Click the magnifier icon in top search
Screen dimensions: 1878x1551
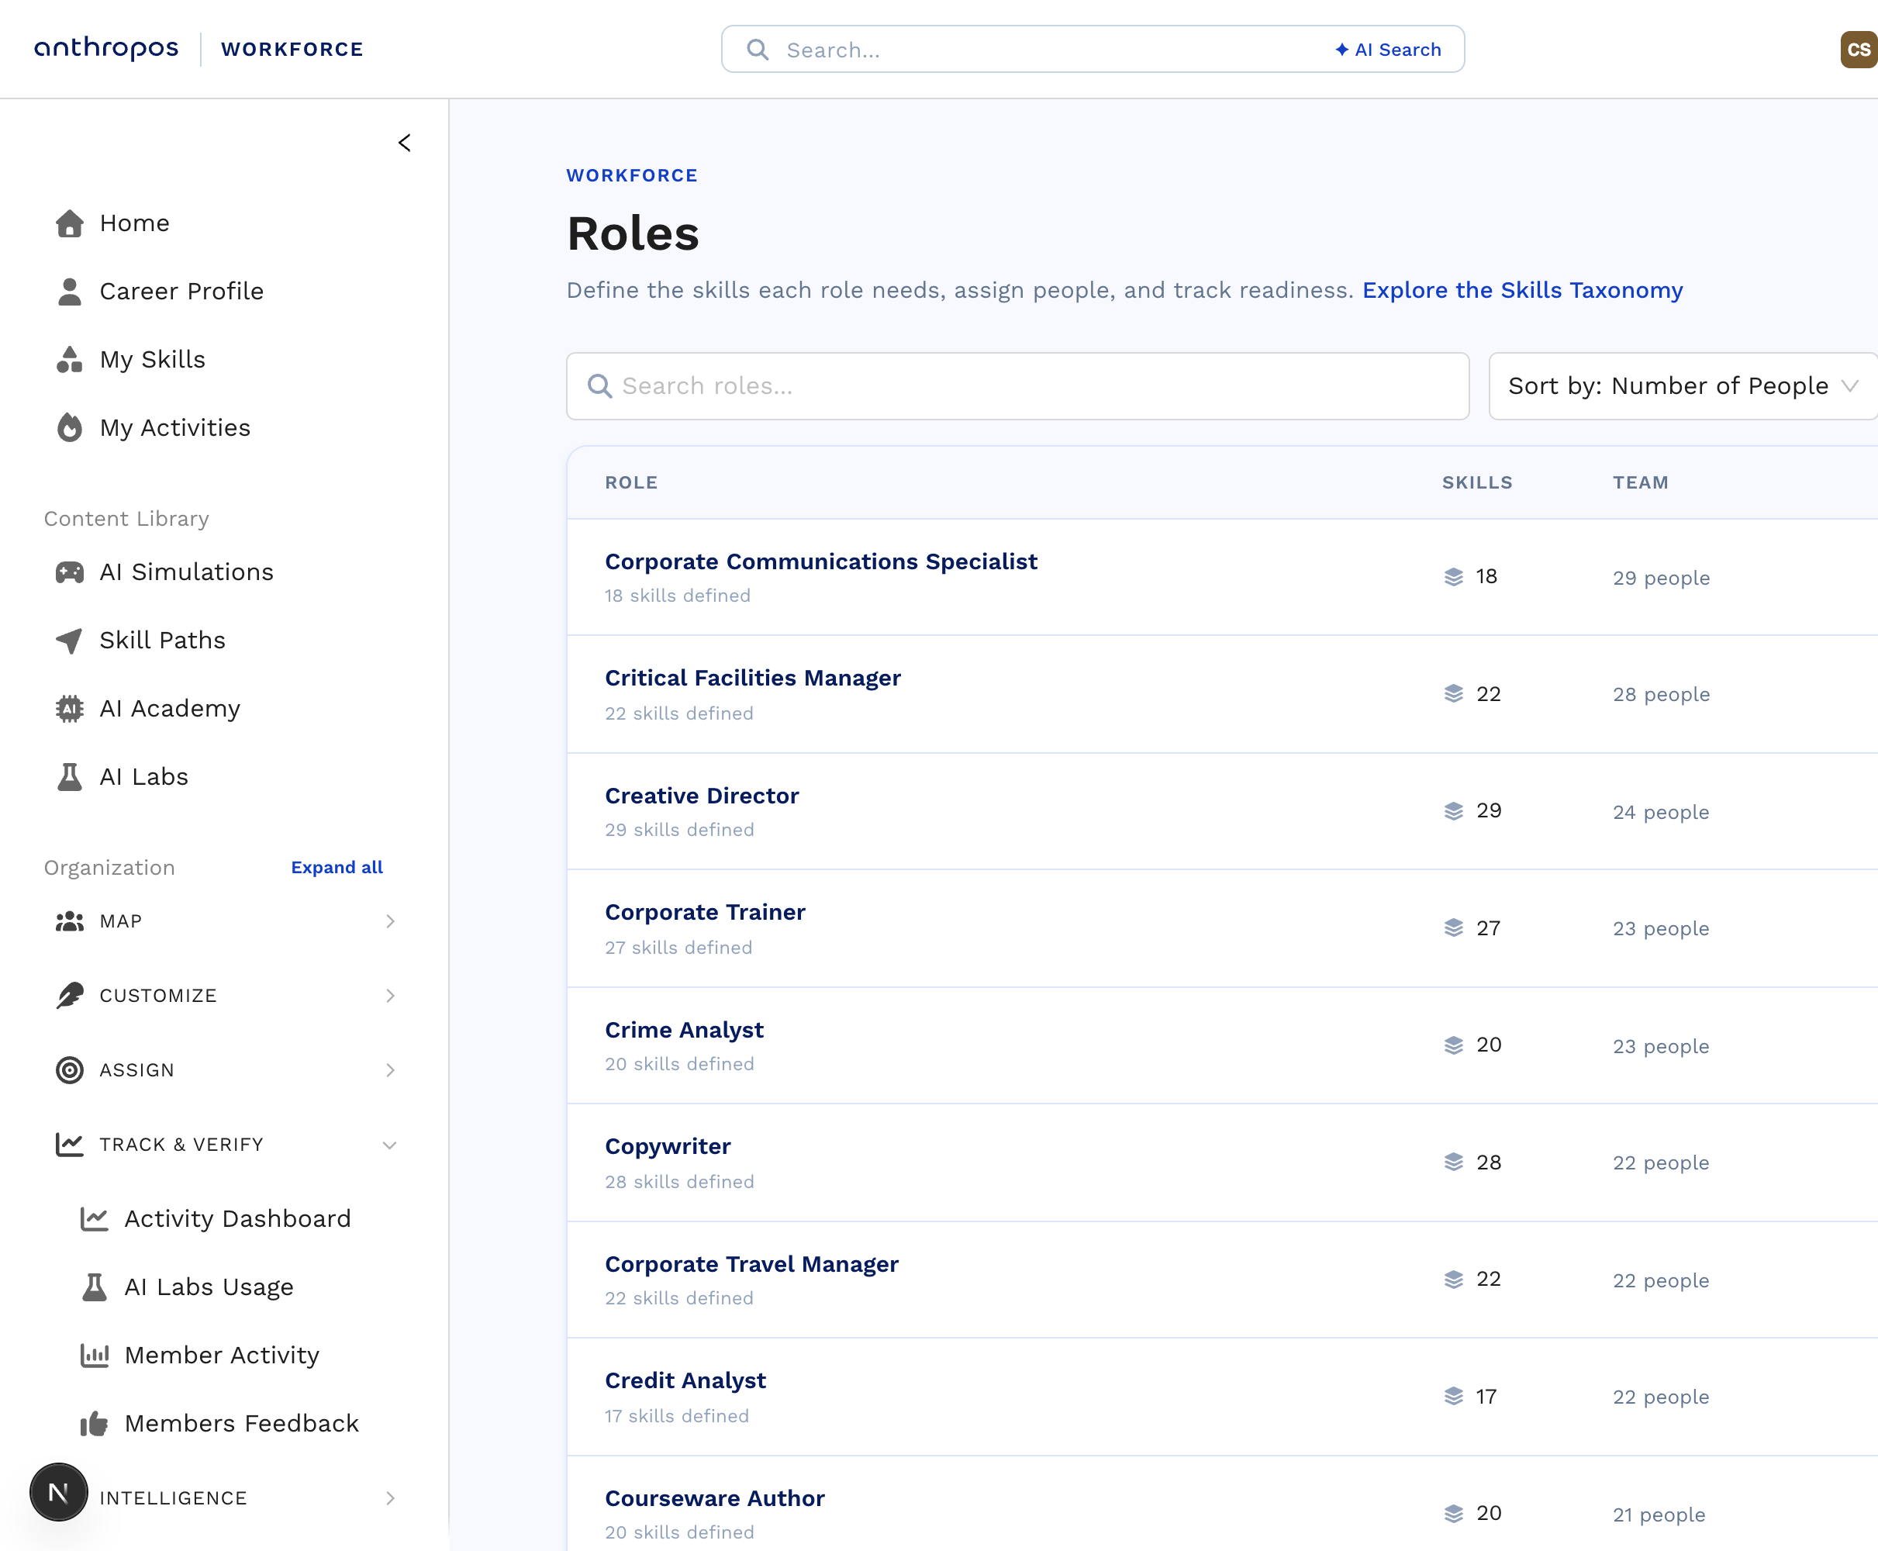click(x=758, y=49)
